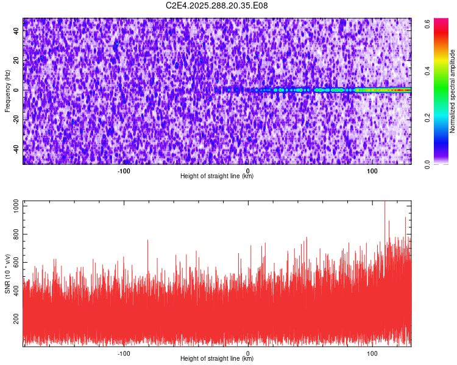This screenshot has width=457, height=365.
Task: Click the 'Normalized spectral amplitude' colorbar label
Action: [x=453, y=91]
